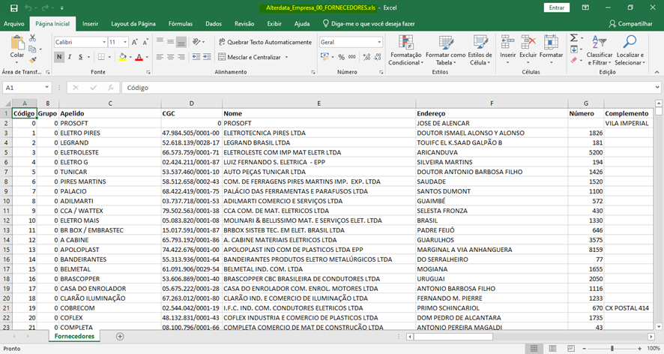Click the percent style icon
The image size is (664, 354).
(x=341, y=57)
